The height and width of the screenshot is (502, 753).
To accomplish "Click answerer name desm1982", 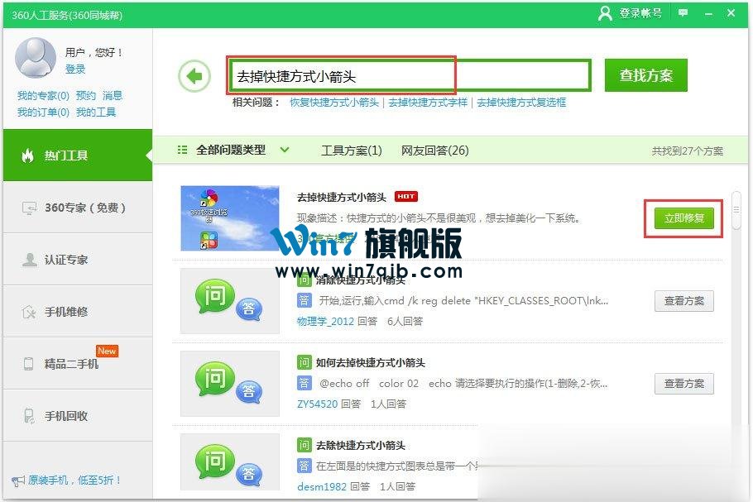I will (x=322, y=486).
